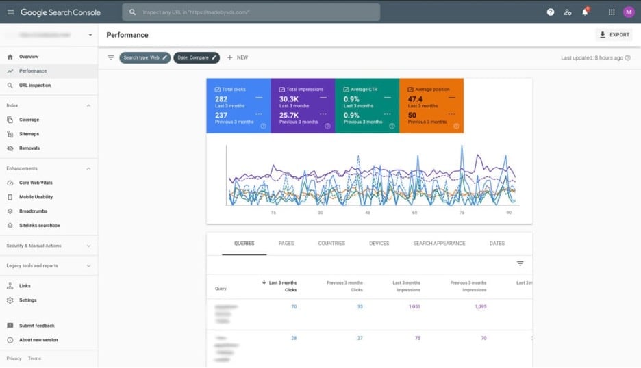The height and width of the screenshot is (368, 641).
Task: Open Sitelinks searchbox report
Action: tap(49, 226)
